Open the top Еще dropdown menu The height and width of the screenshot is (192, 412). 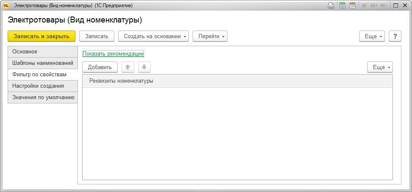372,36
